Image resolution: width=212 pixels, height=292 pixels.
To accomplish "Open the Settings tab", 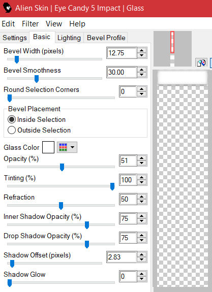I will [x=15, y=38].
